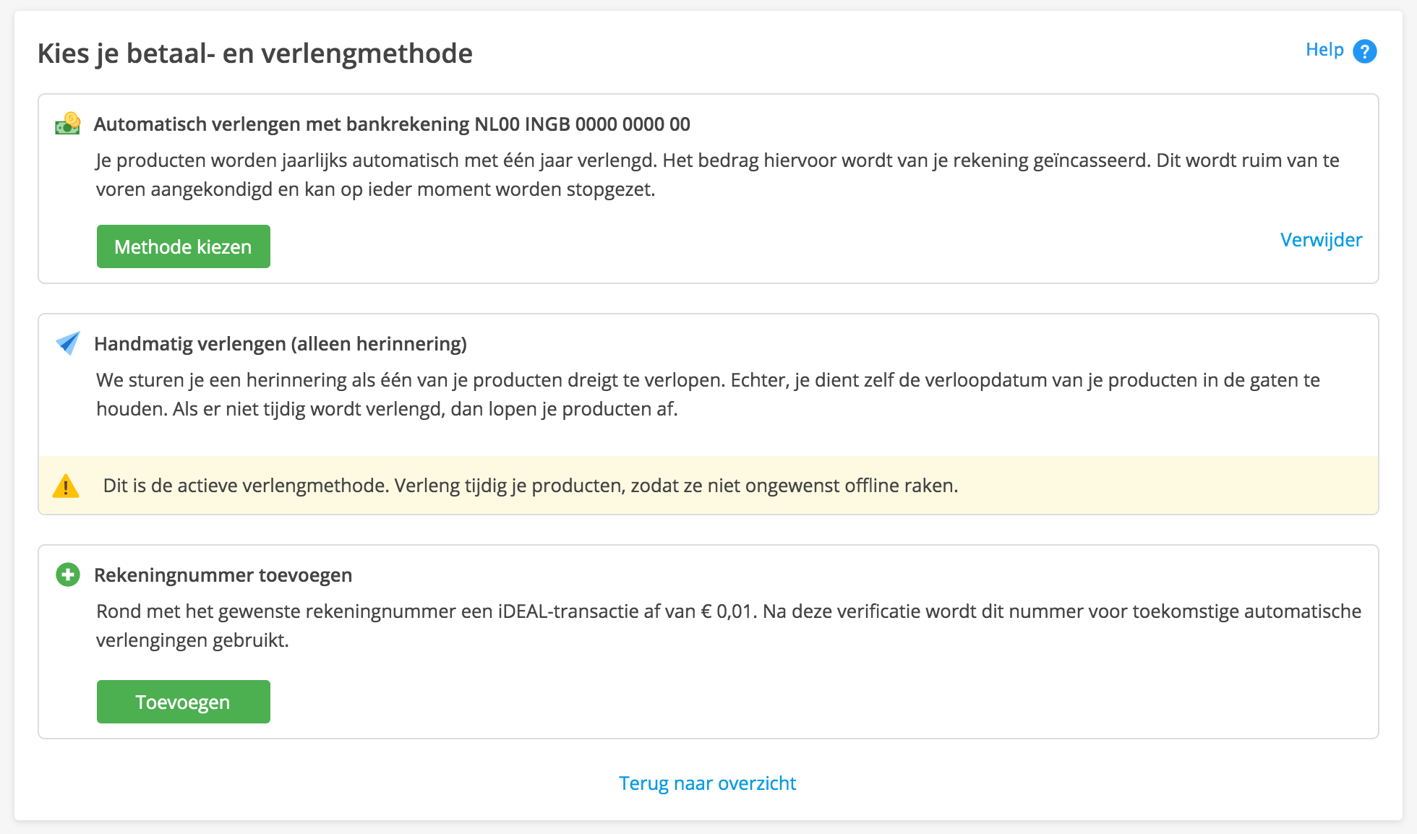This screenshot has height=834, width=1417.
Task: Click the plus symbol near Rekeningnummer toevoegen
Action: [67, 575]
